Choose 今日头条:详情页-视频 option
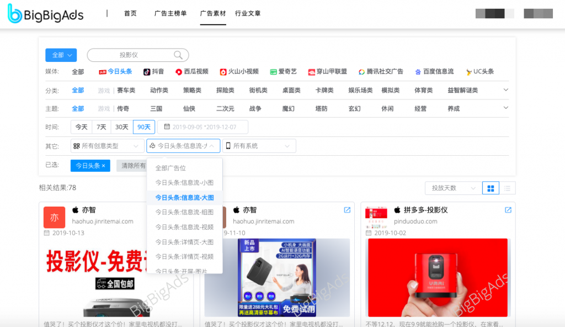Screen dimensions: 565x327 pyautogui.click(x=184, y=257)
